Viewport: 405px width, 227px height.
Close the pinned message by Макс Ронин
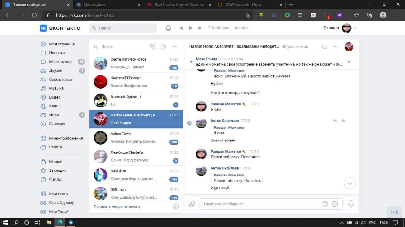point(349,62)
